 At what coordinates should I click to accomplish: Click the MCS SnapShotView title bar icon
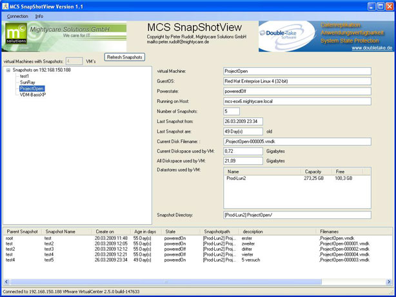point(6,5)
